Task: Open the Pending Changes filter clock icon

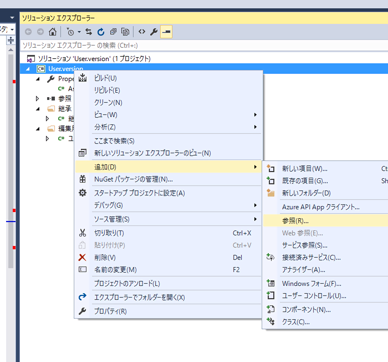Action: click(x=71, y=32)
